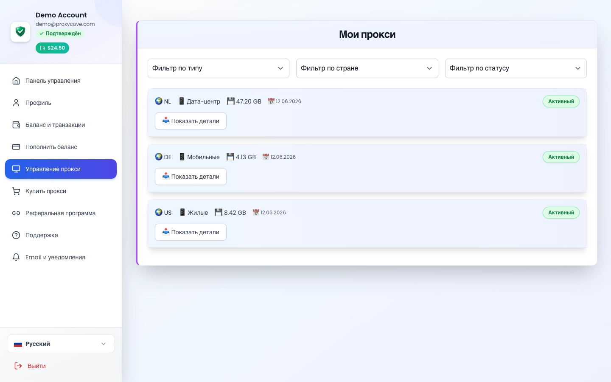
Task: Click the Активный badge on US proxy
Action: (x=561, y=213)
